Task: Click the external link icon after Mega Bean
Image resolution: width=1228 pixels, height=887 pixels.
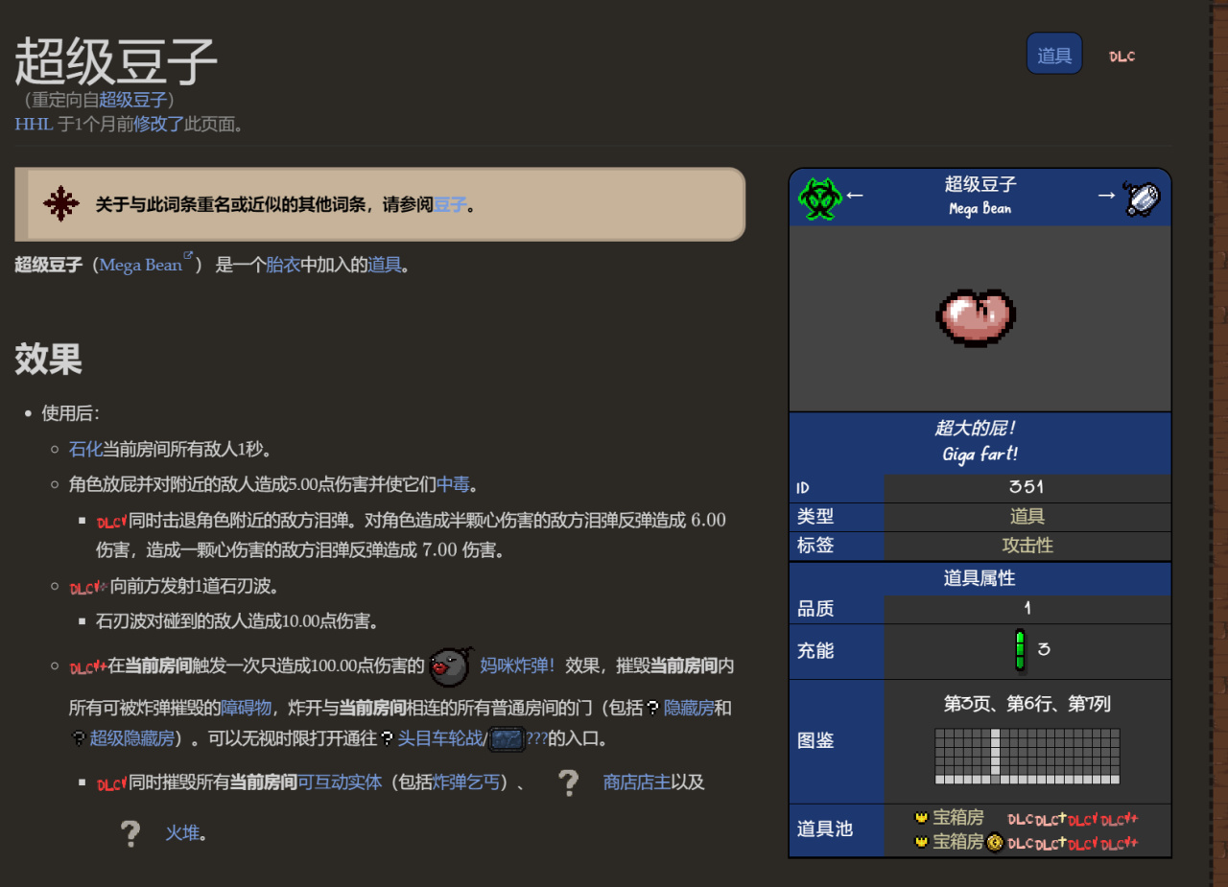Action: tap(188, 256)
